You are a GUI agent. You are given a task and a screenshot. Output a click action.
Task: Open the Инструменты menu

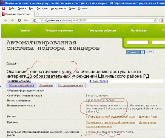(58, 8)
